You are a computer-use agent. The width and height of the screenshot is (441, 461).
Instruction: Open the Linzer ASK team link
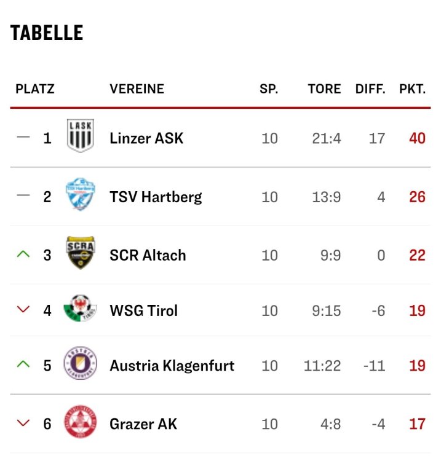(x=146, y=138)
